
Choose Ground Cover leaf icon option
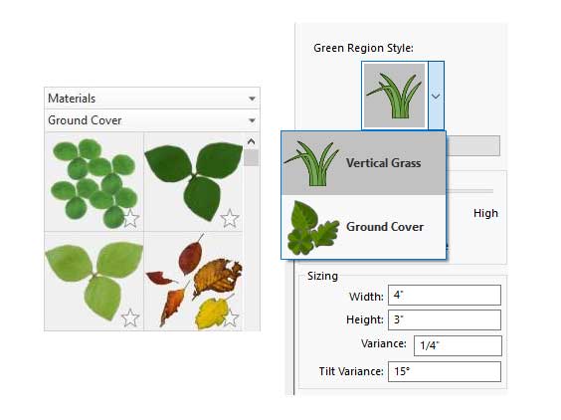[313, 228]
